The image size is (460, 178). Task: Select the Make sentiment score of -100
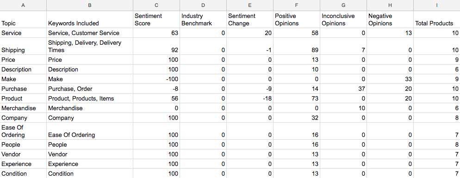click(156, 79)
